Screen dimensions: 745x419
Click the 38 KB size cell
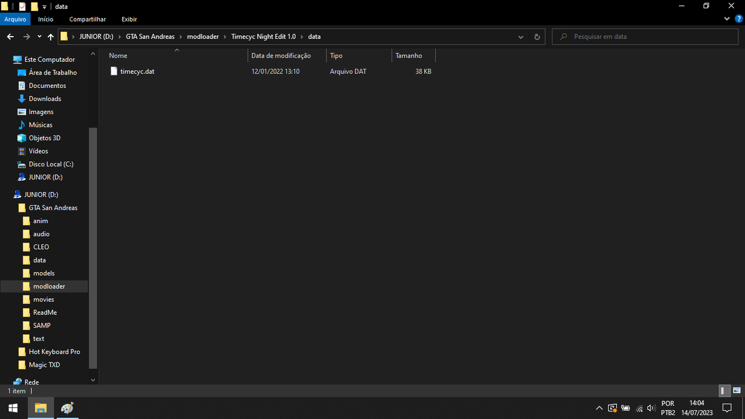[x=423, y=72]
